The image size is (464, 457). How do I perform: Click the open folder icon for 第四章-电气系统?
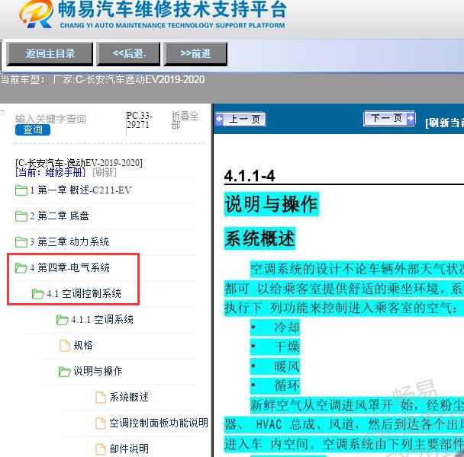pyautogui.click(x=21, y=268)
